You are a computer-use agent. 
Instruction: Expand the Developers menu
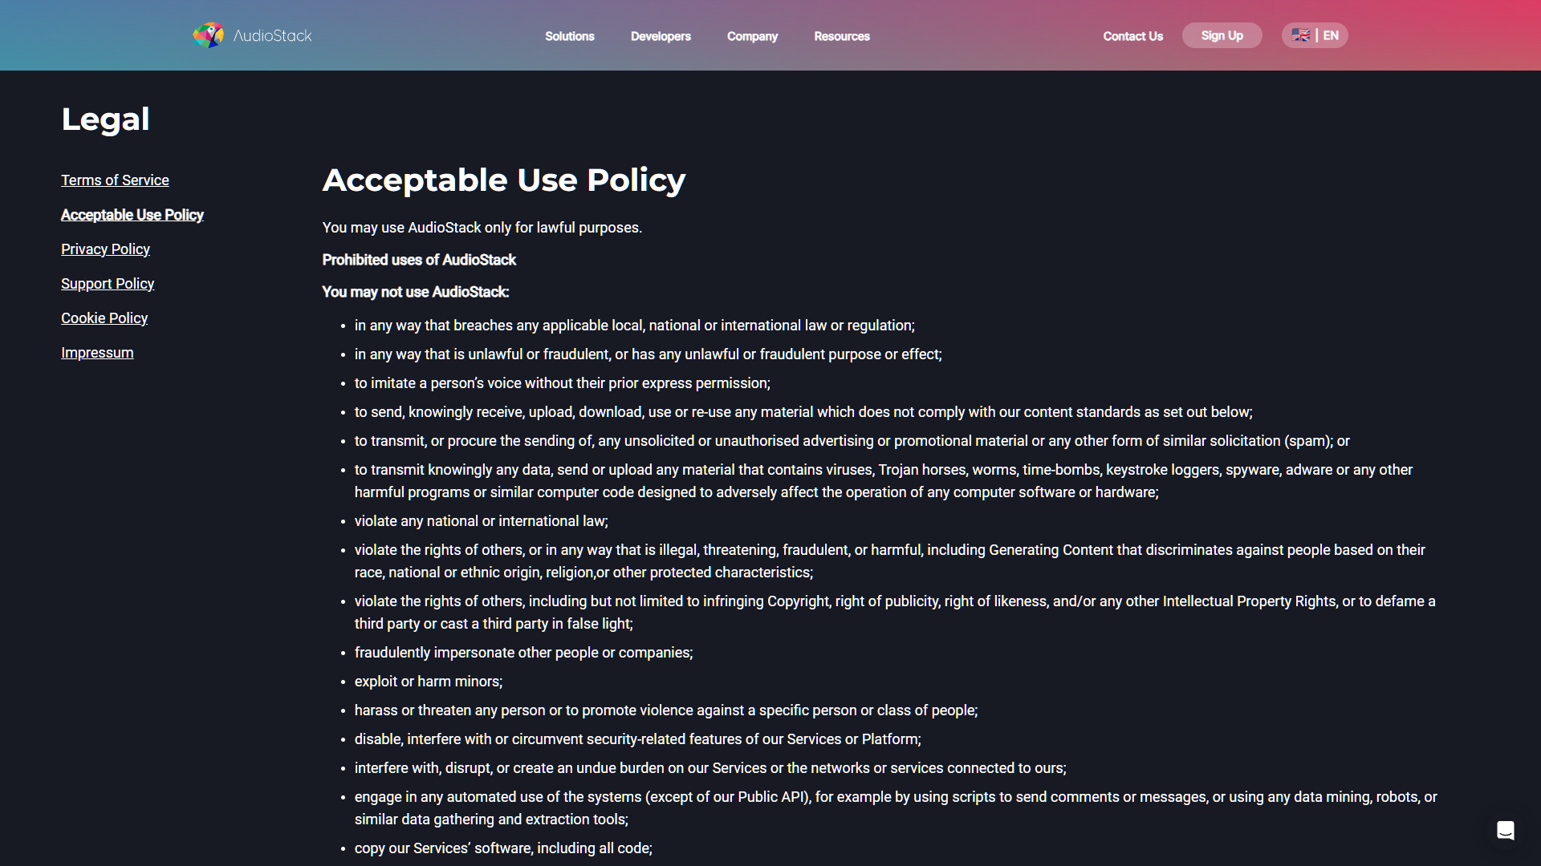tap(661, 36)
